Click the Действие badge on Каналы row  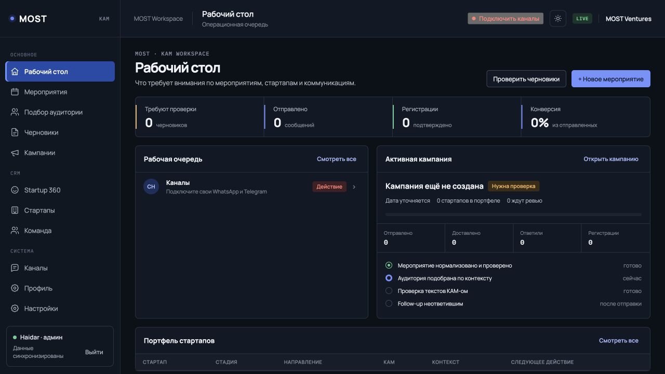click(x=329, y=186)
